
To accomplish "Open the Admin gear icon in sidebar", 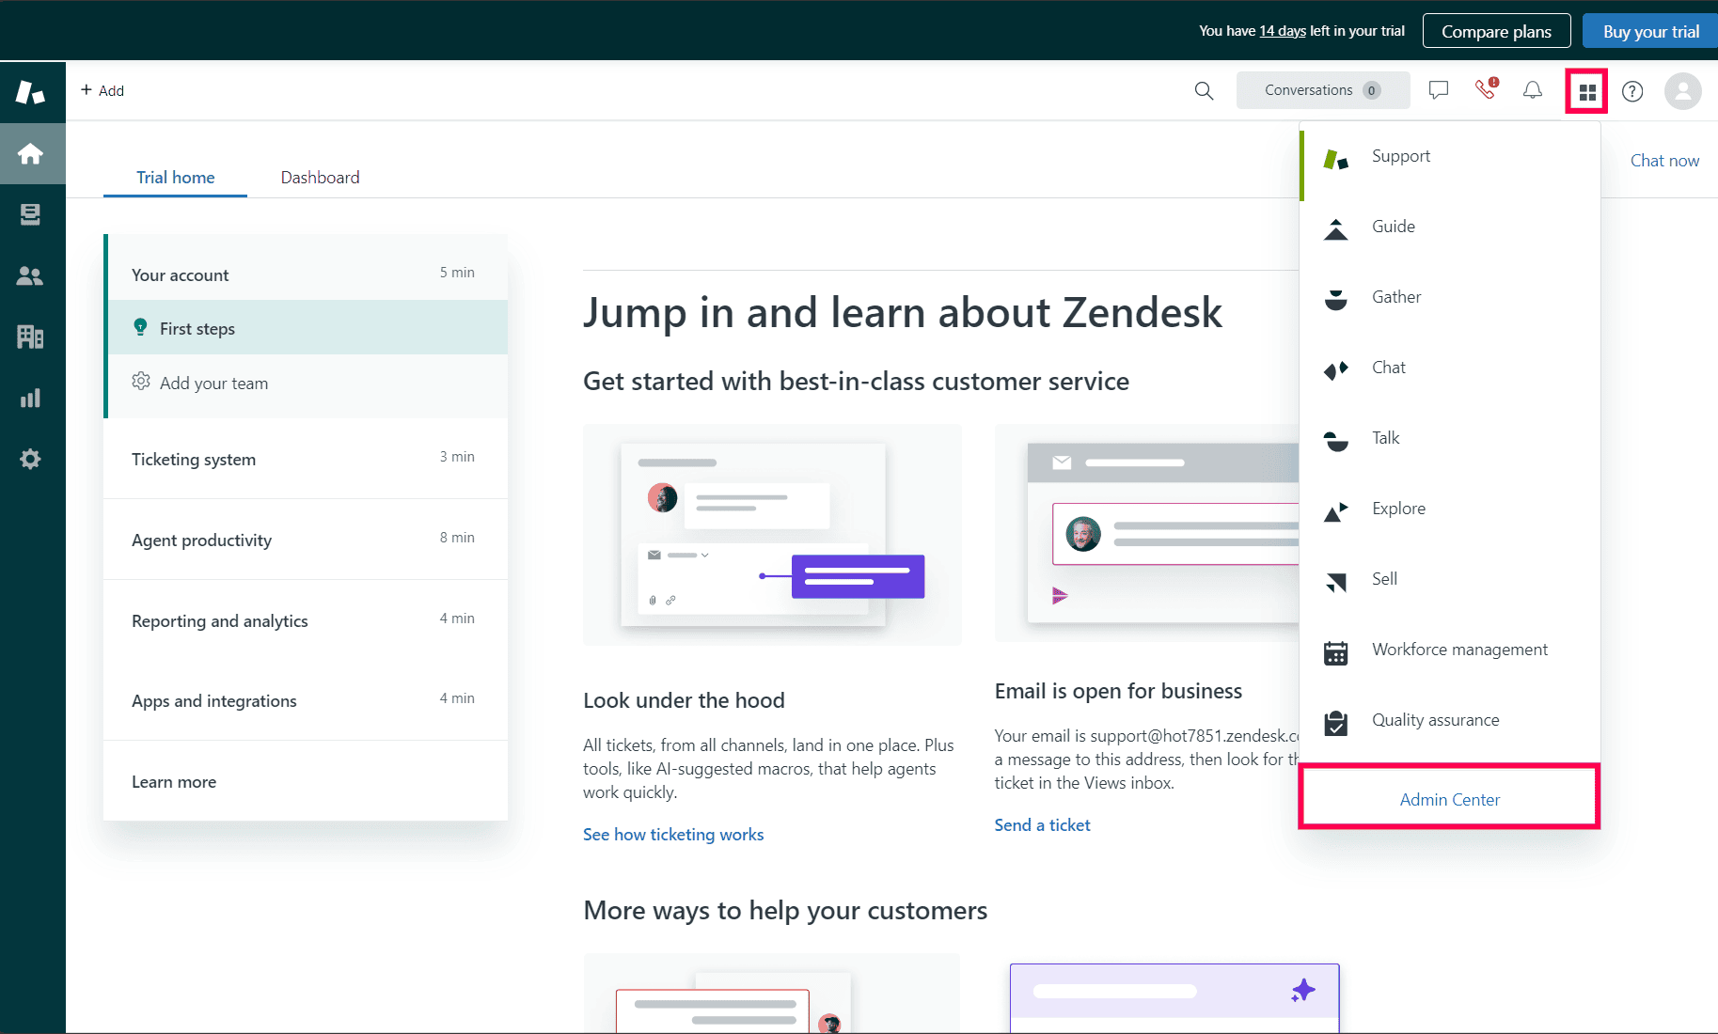I will 30,459.
